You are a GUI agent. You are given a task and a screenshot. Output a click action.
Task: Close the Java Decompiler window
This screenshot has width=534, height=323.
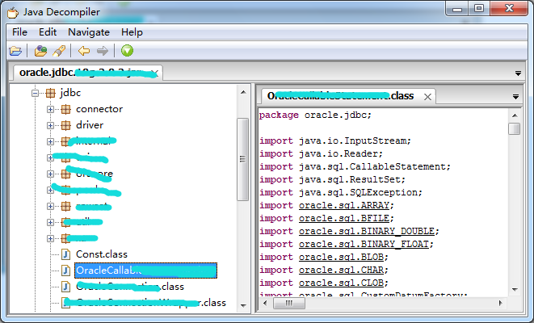click(509, 8)
